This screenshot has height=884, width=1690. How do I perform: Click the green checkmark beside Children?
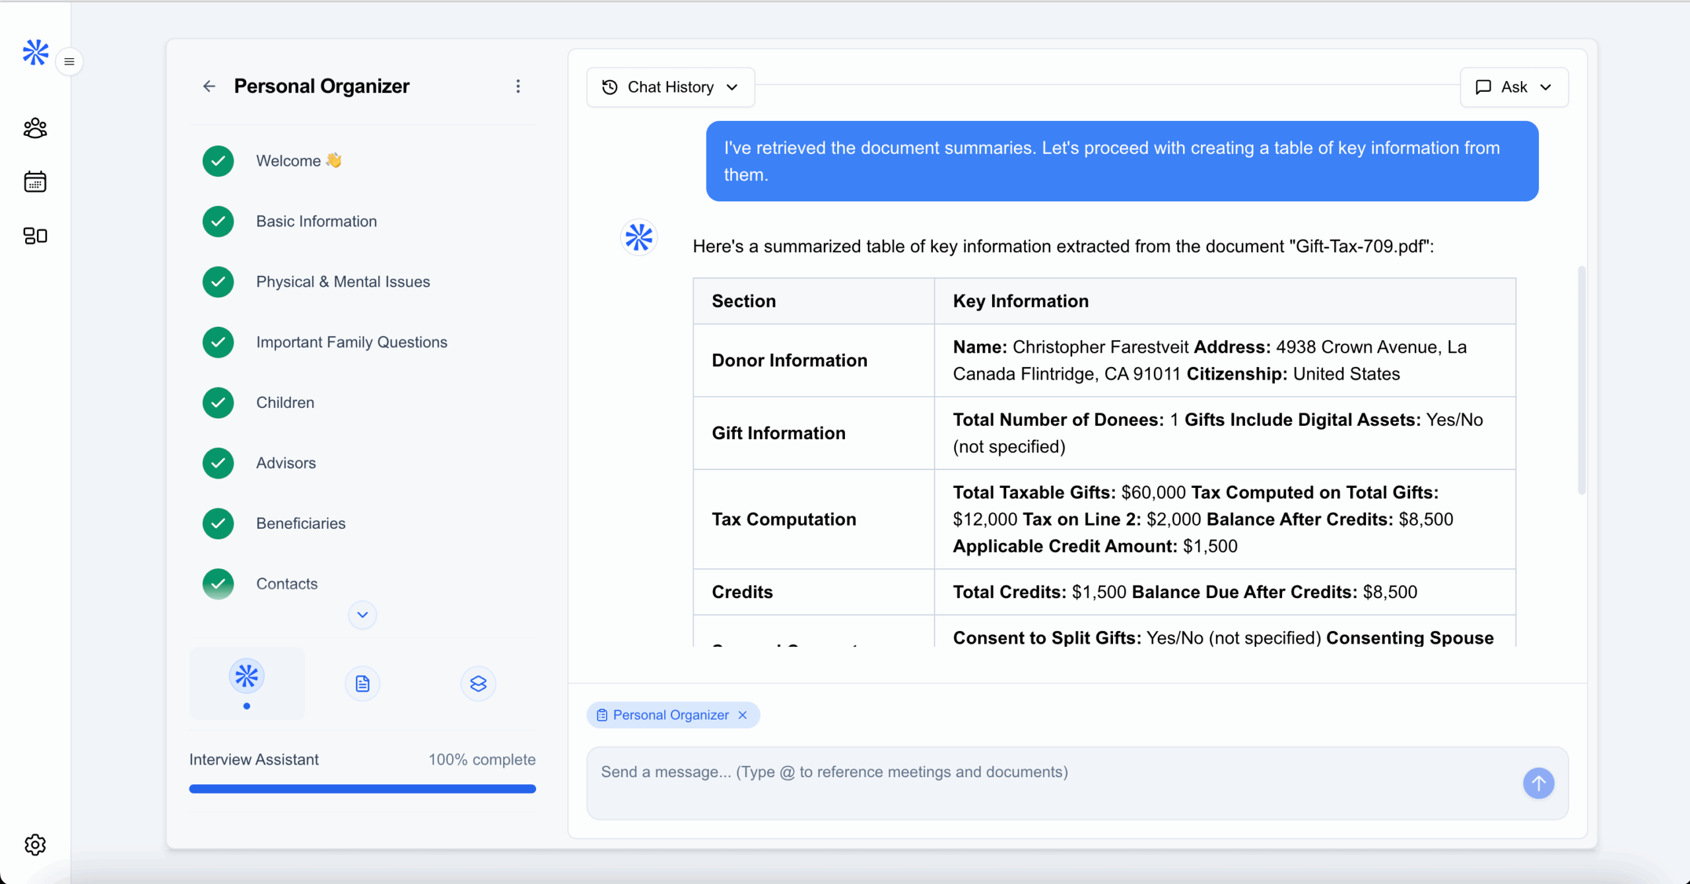click(x=218, y=403)
